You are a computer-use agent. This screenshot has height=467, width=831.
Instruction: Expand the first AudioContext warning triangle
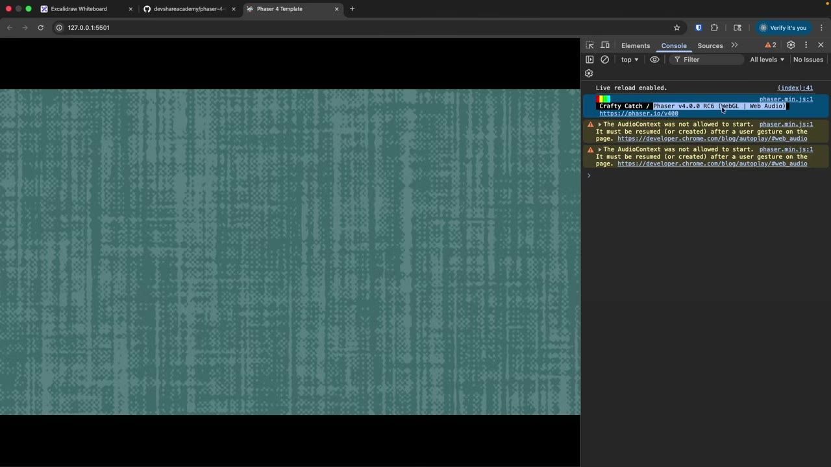click(600, 125)
